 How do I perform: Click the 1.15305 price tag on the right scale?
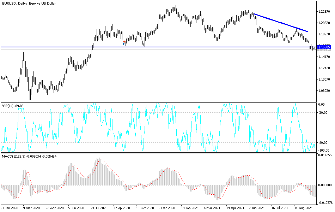323,46
